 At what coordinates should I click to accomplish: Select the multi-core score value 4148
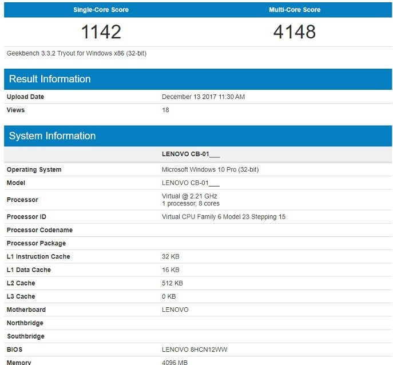click(x=295, y=32)
